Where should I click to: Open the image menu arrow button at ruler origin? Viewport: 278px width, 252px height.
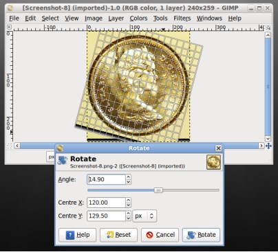tap(9, 27)
